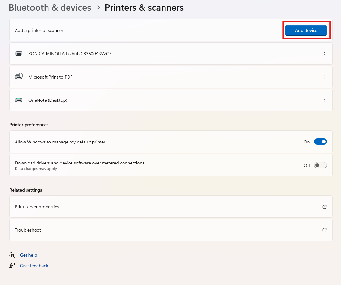The width and height of the screenshot is (341, 285).
Task: Open Print server properties row
Action: pyautogui.click(x=37, y=207)
